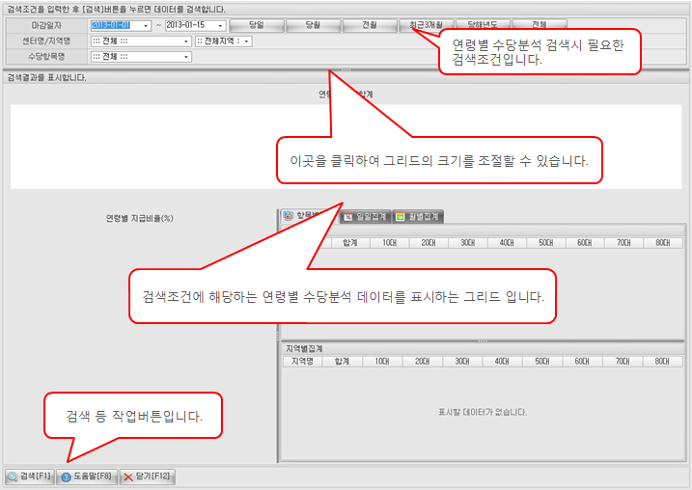Click the 당일 date range button
Viewport: 692px width, 490px height.
[x=257, y=25]
